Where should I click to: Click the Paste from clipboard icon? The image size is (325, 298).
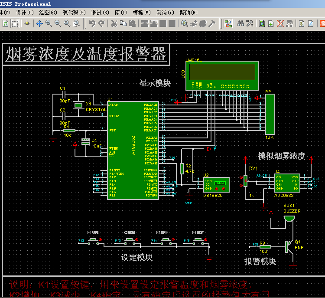coord(132,23)
